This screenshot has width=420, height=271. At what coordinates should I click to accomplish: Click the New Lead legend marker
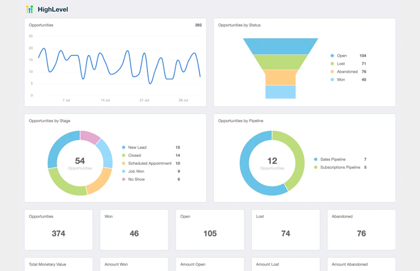pos(123,148)
